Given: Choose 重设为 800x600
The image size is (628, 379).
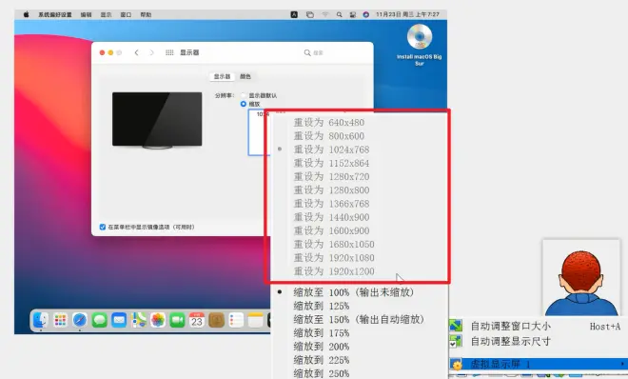Looking at the screenshot, I should click(x=329, y=136).
